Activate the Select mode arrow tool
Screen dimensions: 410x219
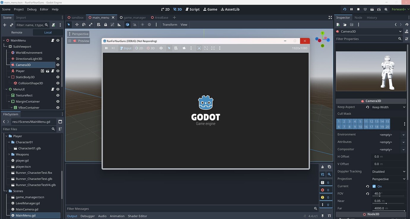pyautogui.click(x=69, y=25)
